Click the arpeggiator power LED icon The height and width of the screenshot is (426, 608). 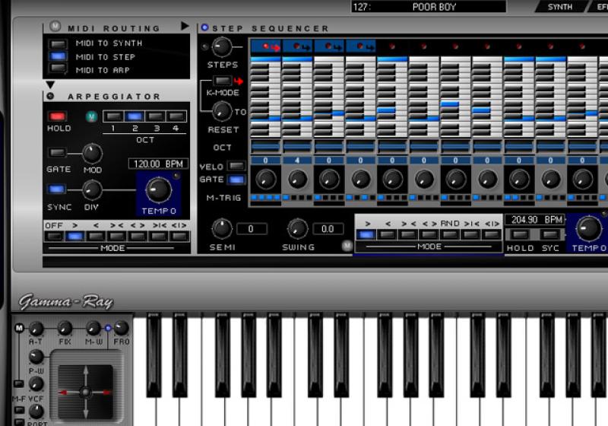(50, 97)
